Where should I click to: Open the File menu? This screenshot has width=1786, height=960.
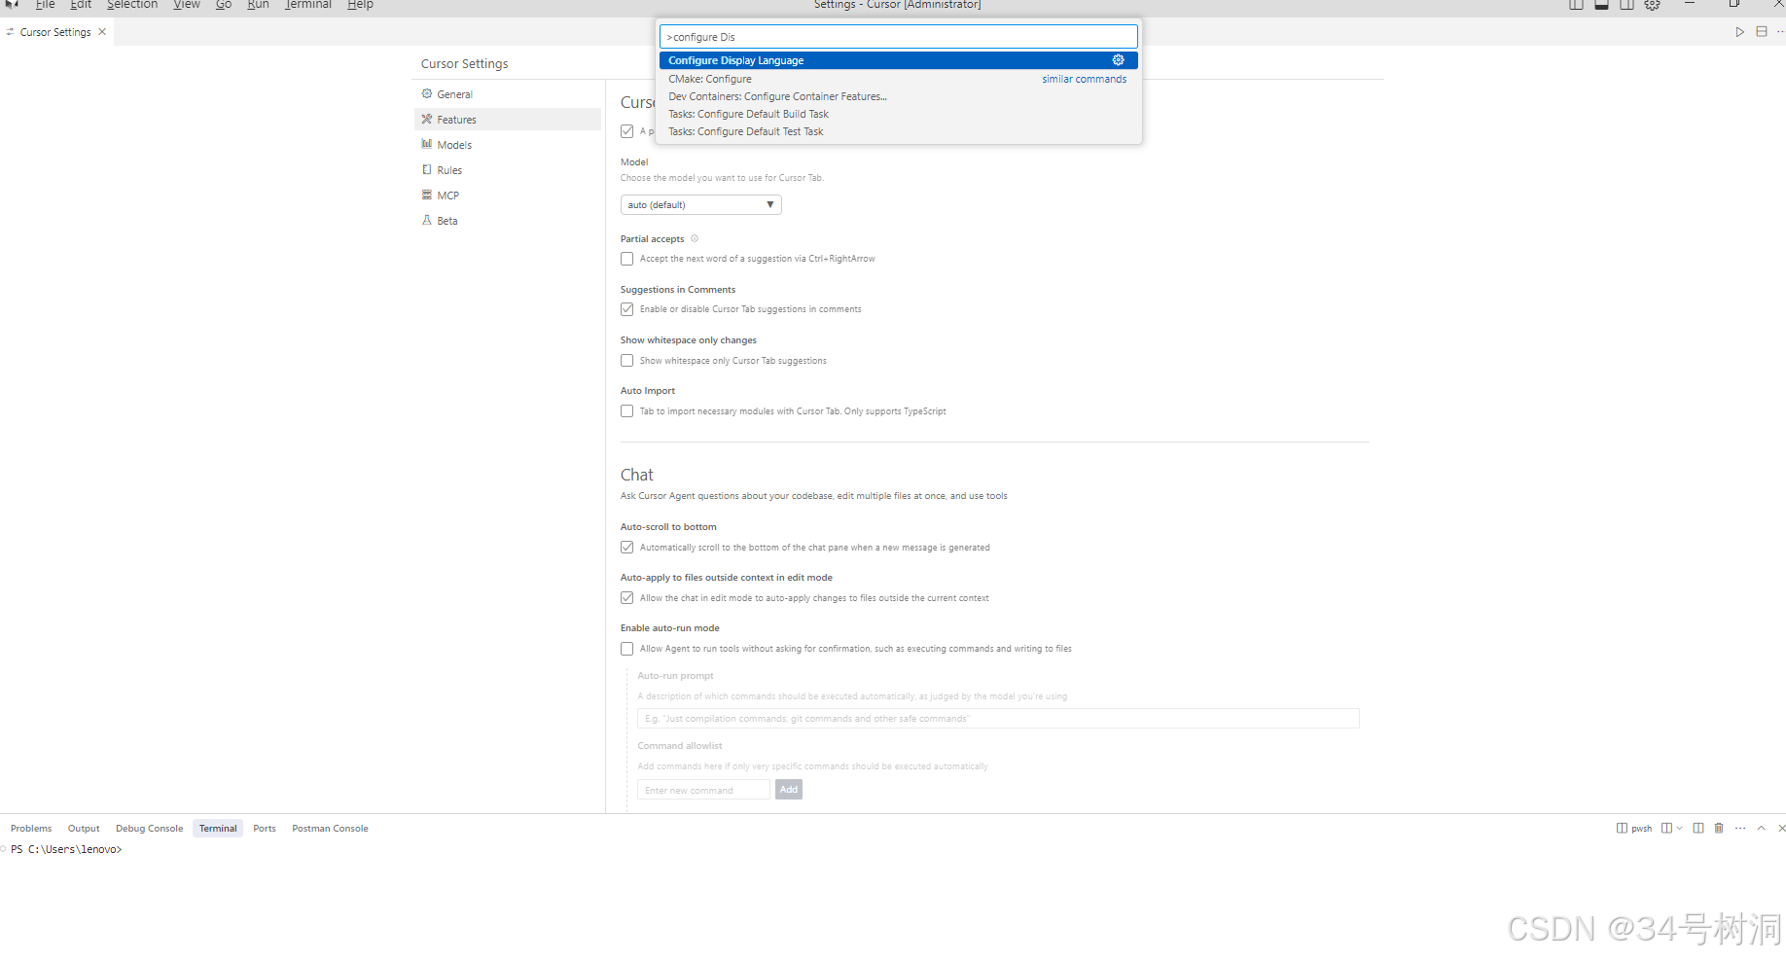[x=45, y=5]
